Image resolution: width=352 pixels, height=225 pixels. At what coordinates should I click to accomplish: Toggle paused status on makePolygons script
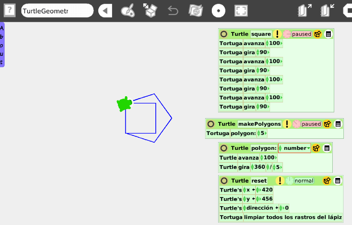(312, 124)
